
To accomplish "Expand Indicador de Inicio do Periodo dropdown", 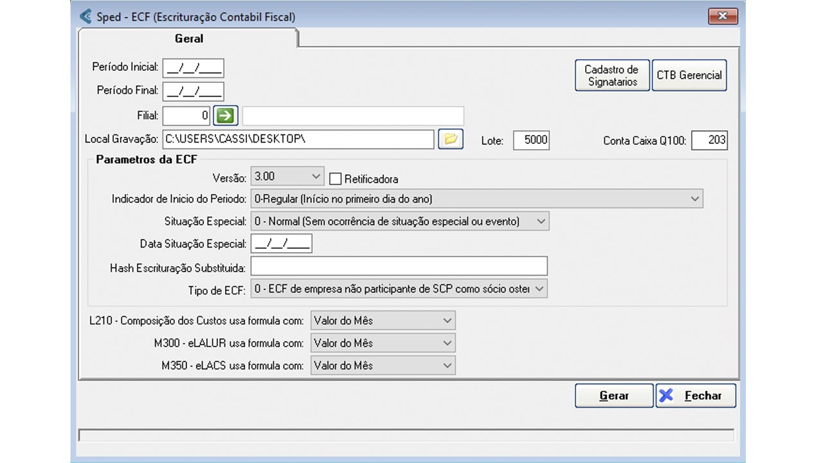I will [476, 199].
